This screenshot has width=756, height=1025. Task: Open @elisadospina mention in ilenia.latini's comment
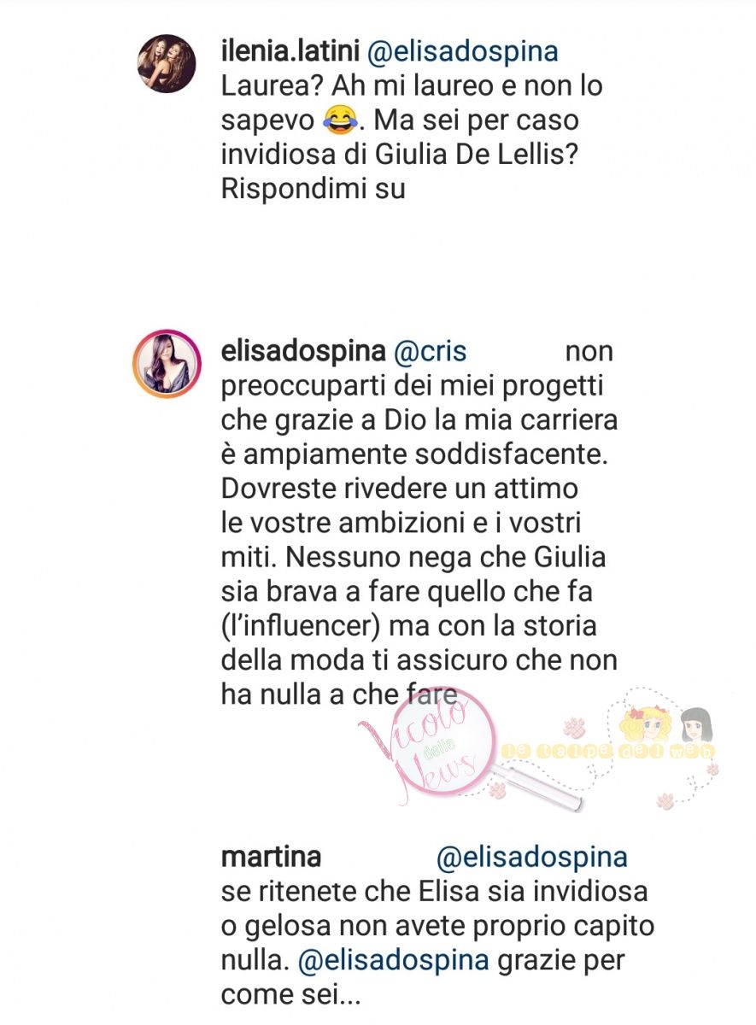click(x=462, y=51)
